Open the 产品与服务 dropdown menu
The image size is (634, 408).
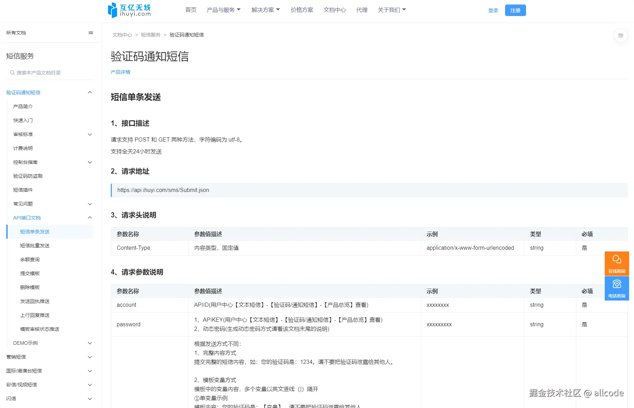[x=224, y=10]
